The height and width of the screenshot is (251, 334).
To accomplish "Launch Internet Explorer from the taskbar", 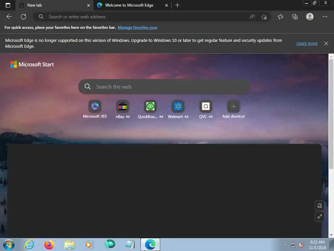I will [x=29, y=244].
